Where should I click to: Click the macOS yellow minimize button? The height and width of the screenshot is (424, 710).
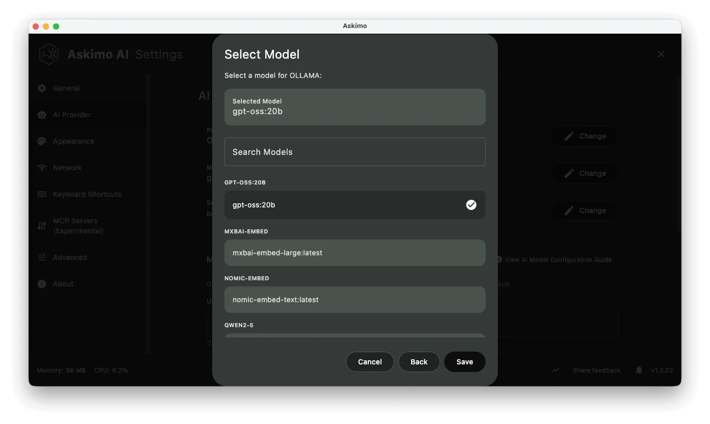pyautogui.click(x=46, y=26)
